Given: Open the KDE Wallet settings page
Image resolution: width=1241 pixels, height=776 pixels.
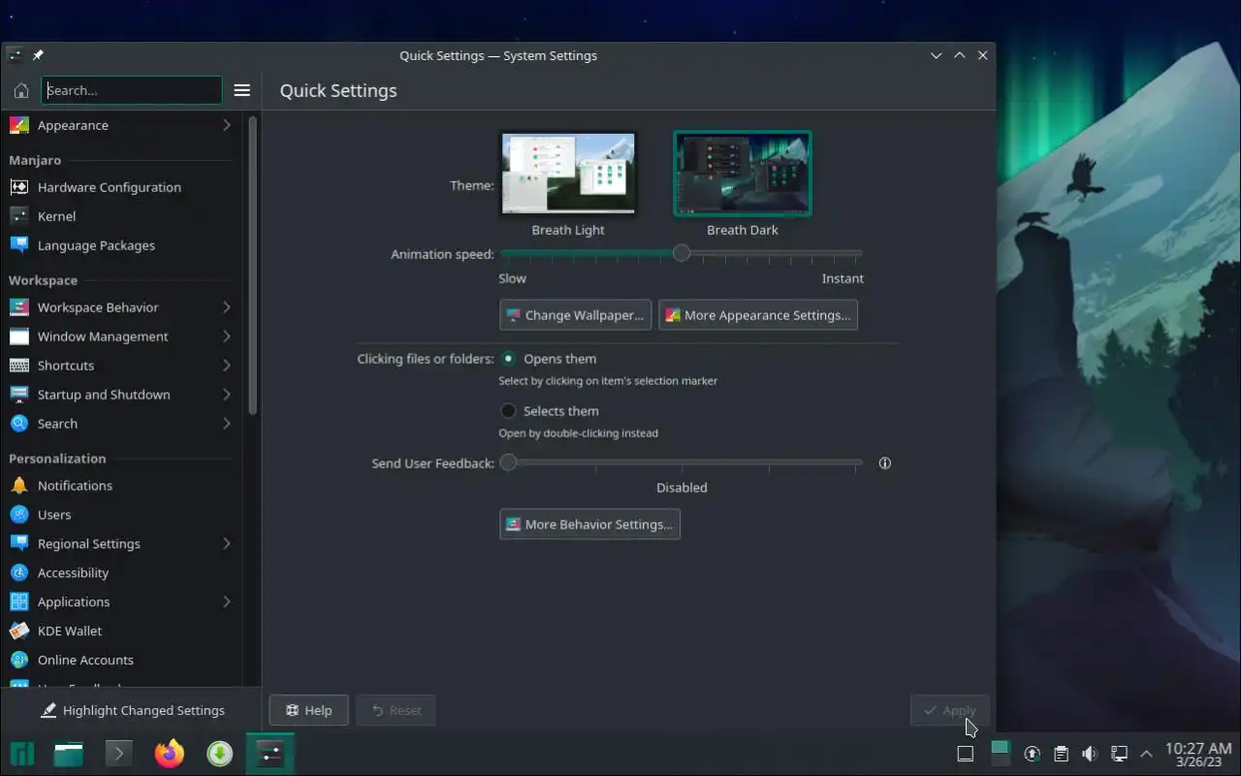Looking at the screenshot, I should click(121, 631).
